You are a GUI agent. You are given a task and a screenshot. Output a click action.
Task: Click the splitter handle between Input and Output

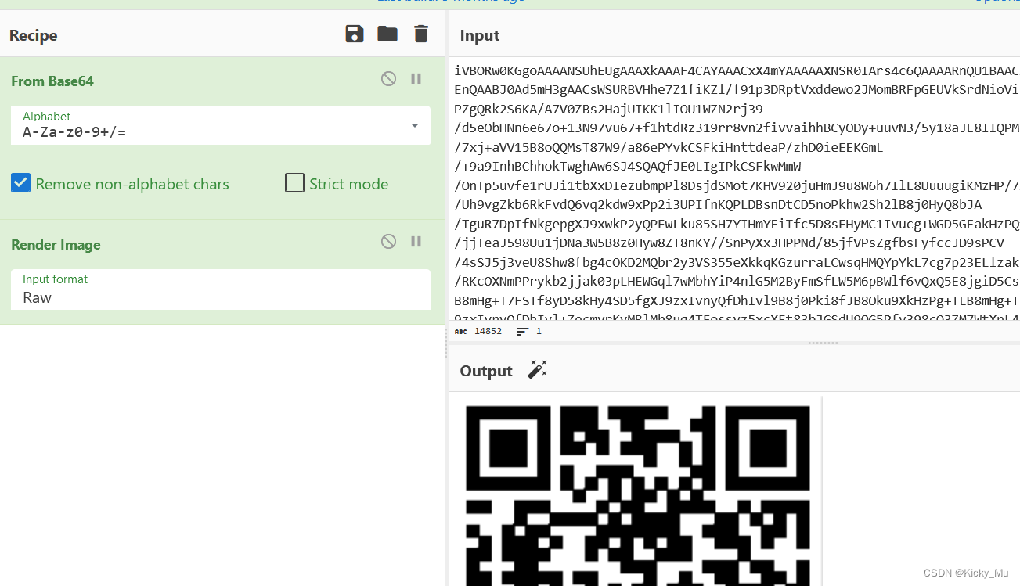pyautogui.click(x=823, y=343)
